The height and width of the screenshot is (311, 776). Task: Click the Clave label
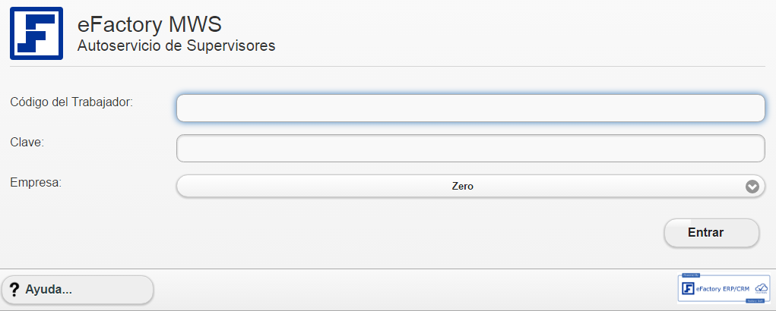tap(27, 141)
